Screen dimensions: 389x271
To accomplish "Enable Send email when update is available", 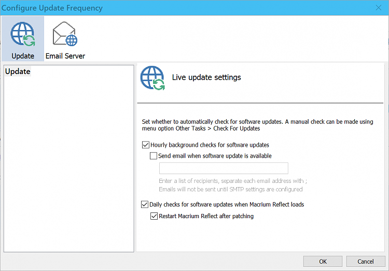I will tap(154, 155).
